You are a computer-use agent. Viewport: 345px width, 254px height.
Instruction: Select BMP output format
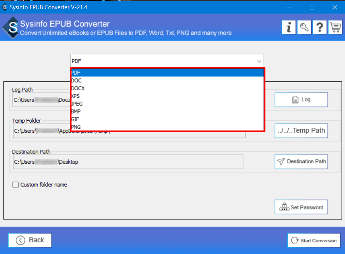(167, 111)
